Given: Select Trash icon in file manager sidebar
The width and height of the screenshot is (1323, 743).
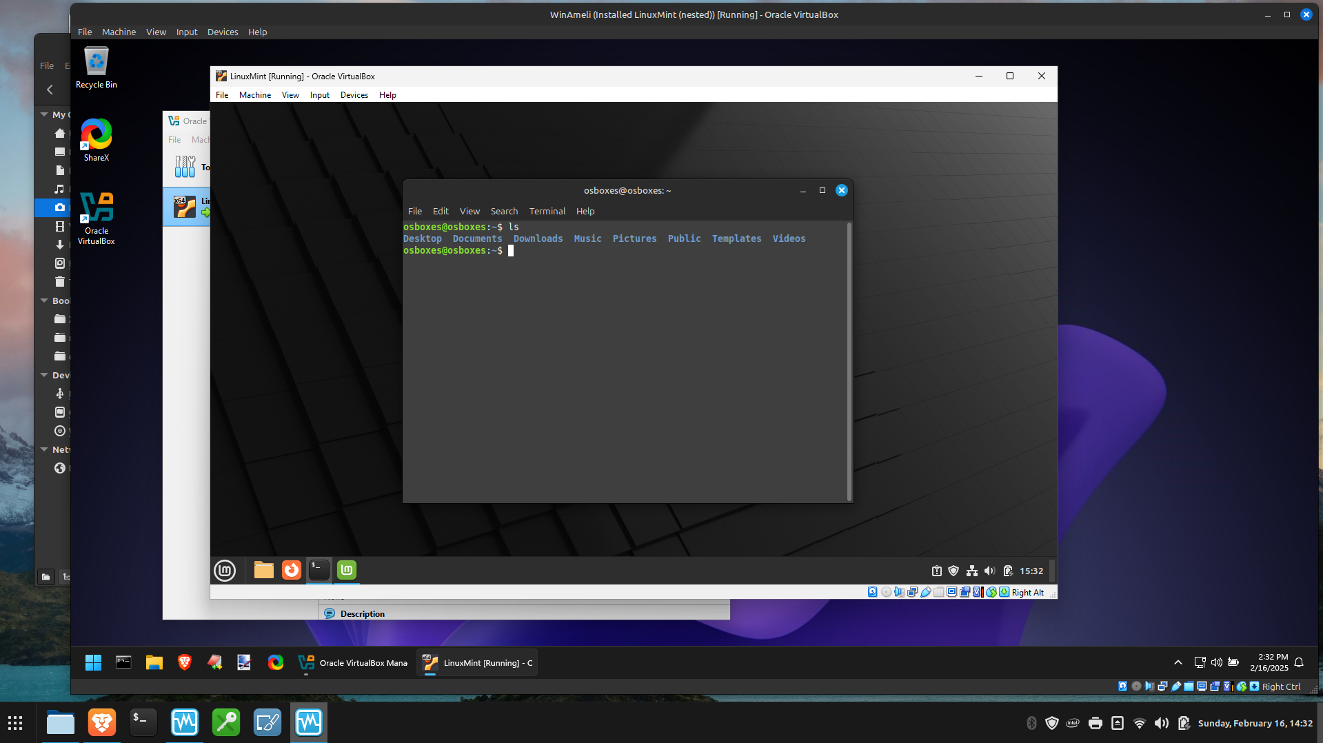Looking at the screenshot, I should [60, 281].
